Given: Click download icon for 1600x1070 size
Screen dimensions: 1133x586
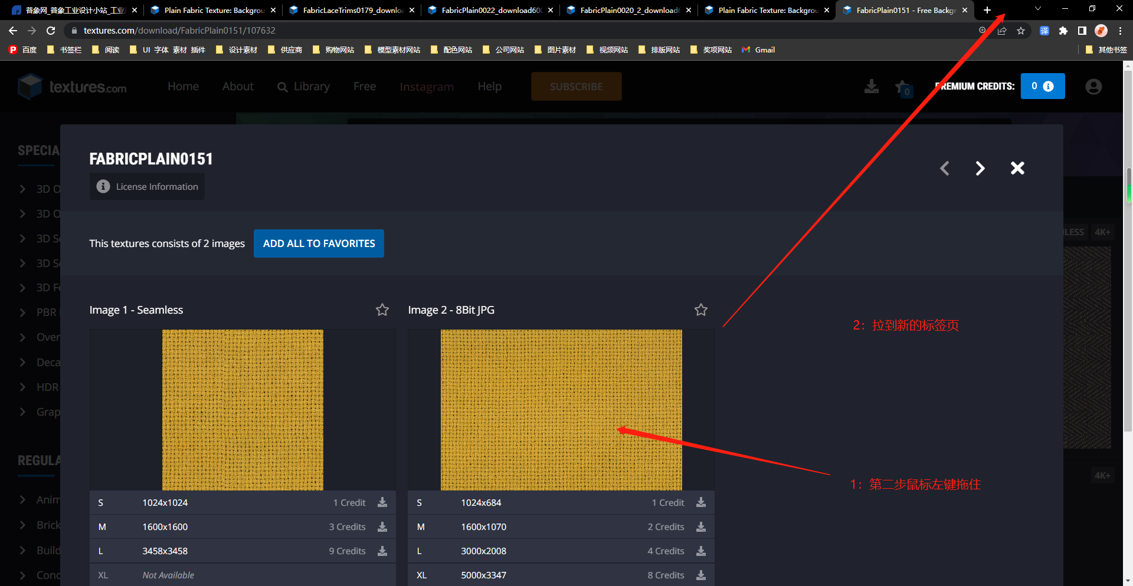Looking at the screenshot, I should pos(700,526).
